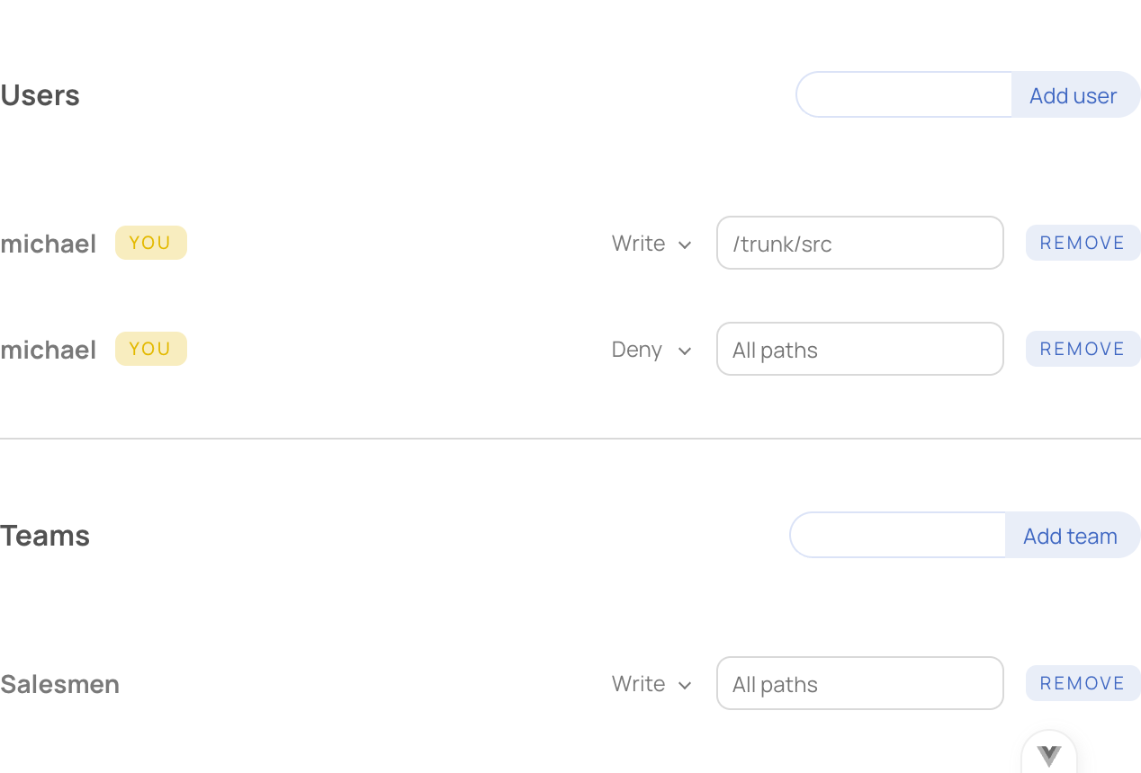Select michael's name in the Deny row
Image resolution: width=1141 pixels, height=773 pixels.
[48, 350]
